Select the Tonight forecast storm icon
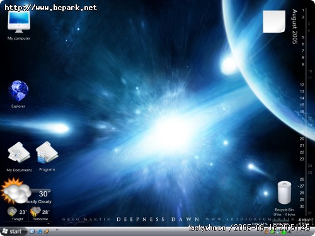The height and width of the screenshot is (236, 315). coord(12,211)
